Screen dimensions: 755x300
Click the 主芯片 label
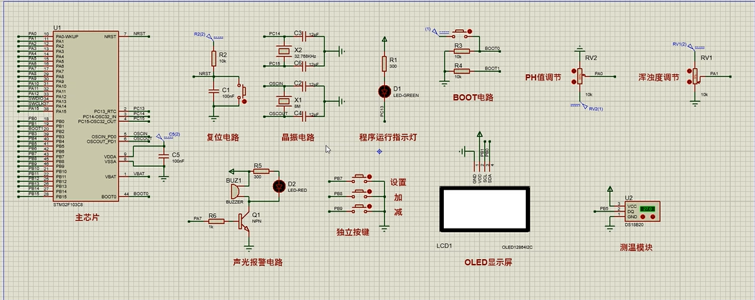pos(88,218)
